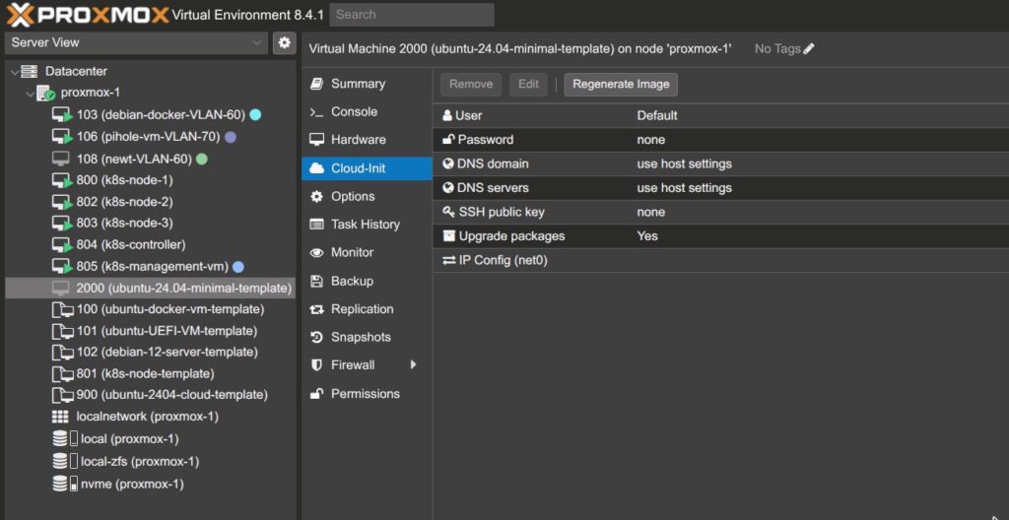The image size is (1009, 520).
Task: Click the localnetwork grid icon
Action: 60,417
